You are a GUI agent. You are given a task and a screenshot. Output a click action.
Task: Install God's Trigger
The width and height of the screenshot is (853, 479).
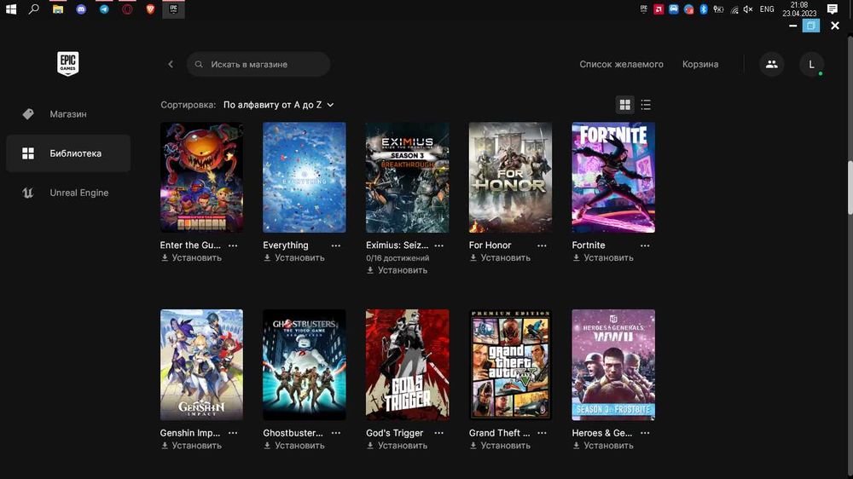tap(397, 445)
